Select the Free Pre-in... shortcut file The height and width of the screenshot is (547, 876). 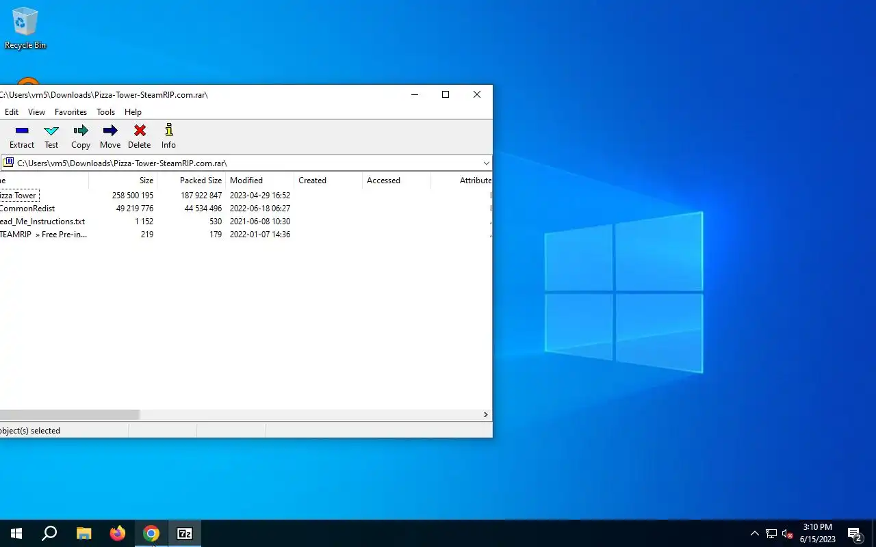246,235
